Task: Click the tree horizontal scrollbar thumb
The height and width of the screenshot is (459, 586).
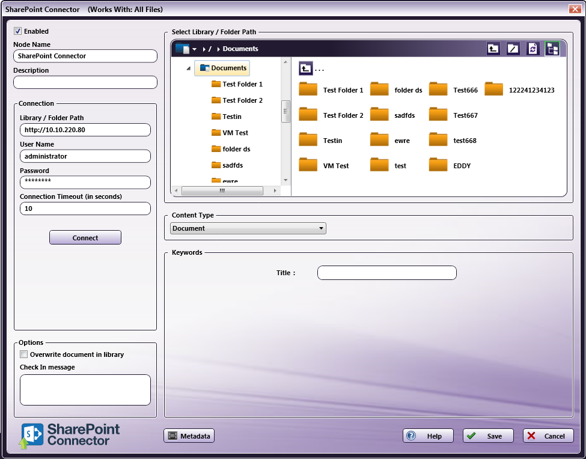Action: click(x=222, y=191)
